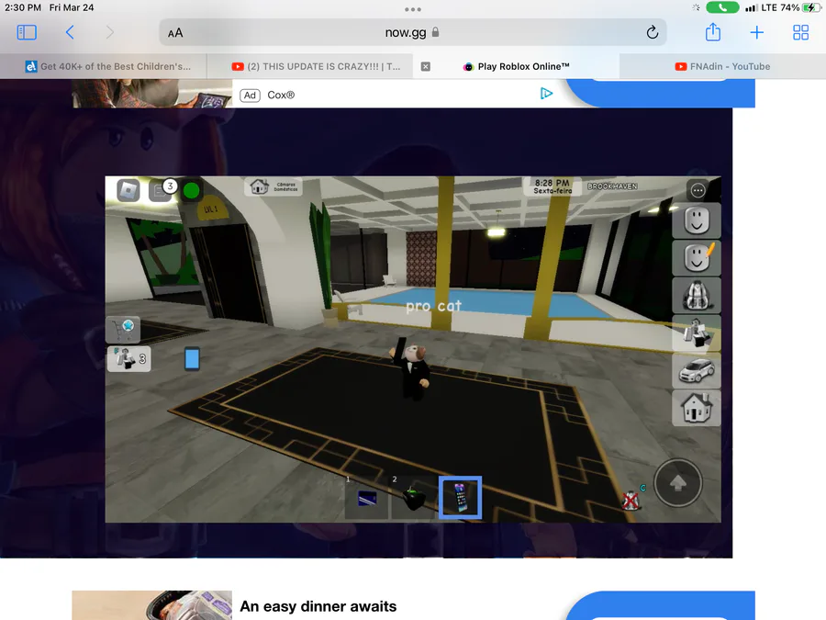826x620 pixels.
Task: Select the Play Roblox Online tab
Action: coord(516,66)
